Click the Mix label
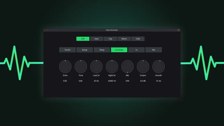This screenshot has height=126, width=224. (127, 75)
